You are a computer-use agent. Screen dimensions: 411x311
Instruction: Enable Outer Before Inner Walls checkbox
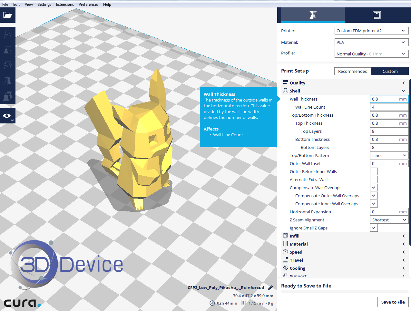point(374,171)
